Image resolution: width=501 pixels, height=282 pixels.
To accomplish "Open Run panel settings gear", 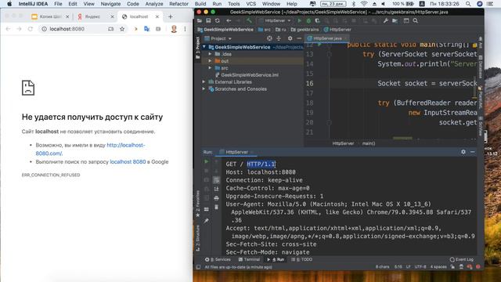I will point(463,152).
